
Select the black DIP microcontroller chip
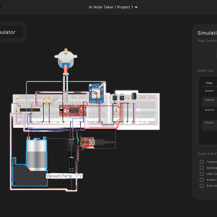pyautogui.click(x=30, y=110)
